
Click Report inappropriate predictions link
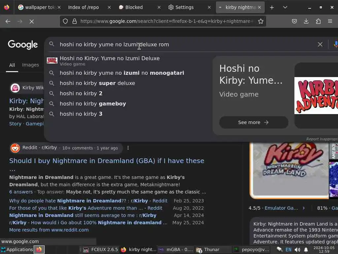pos(322,139)
